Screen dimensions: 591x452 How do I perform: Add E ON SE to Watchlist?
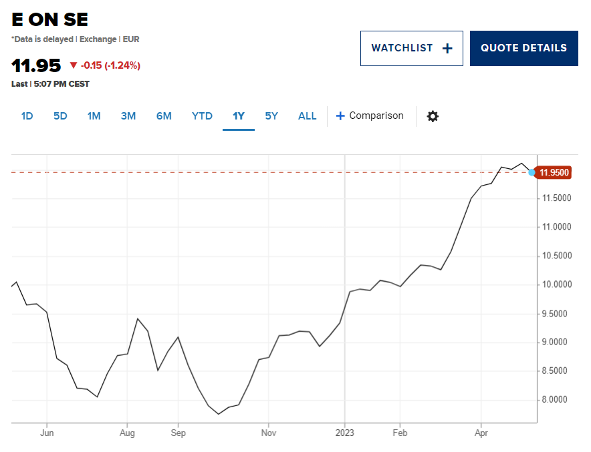point(412,48)
